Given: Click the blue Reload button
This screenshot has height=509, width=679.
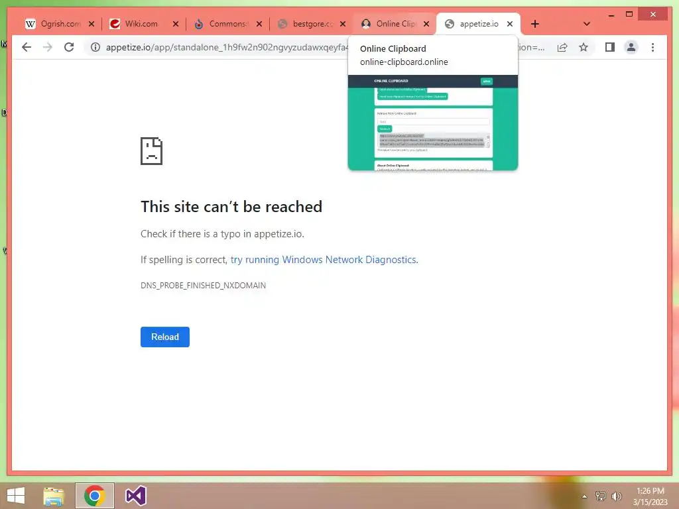Looking at the screenshot, I should (165, 337).
